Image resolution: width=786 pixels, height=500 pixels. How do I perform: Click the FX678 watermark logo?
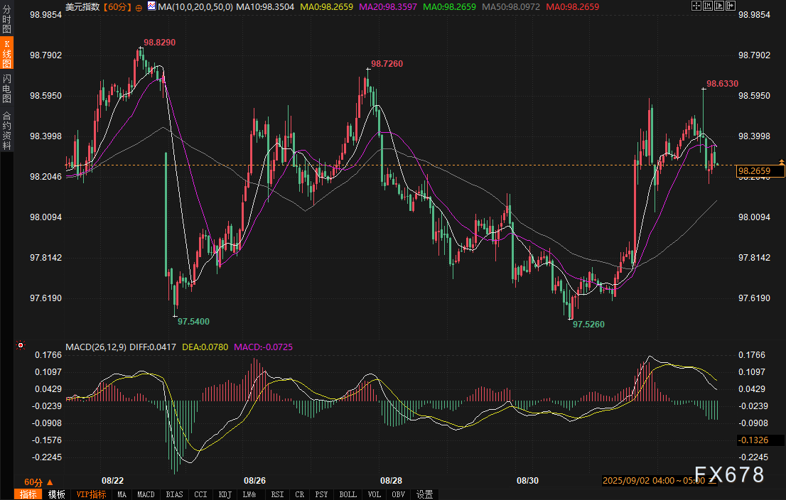click(729, 474)
